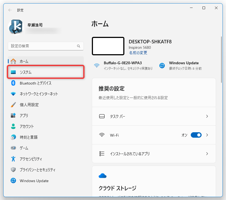Click the DESKTOP-SHKATF8 device name
This screenshot has width=226, height=200.
coord(150,42)
